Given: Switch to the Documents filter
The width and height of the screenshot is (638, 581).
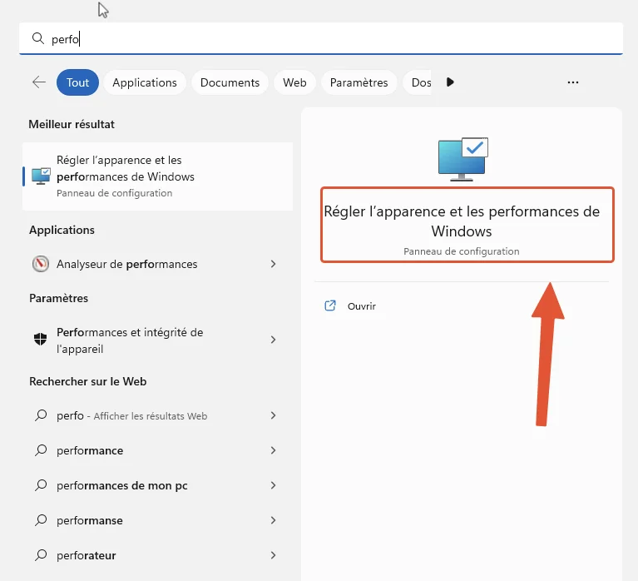Looking at the screenshot, I should (230, 82).
